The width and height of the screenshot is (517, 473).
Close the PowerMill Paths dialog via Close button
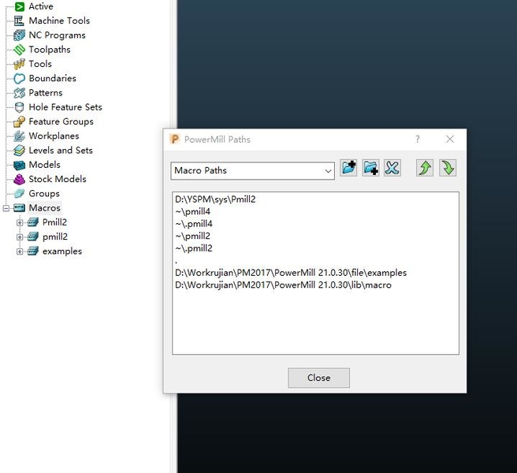(x=319, y=378)
